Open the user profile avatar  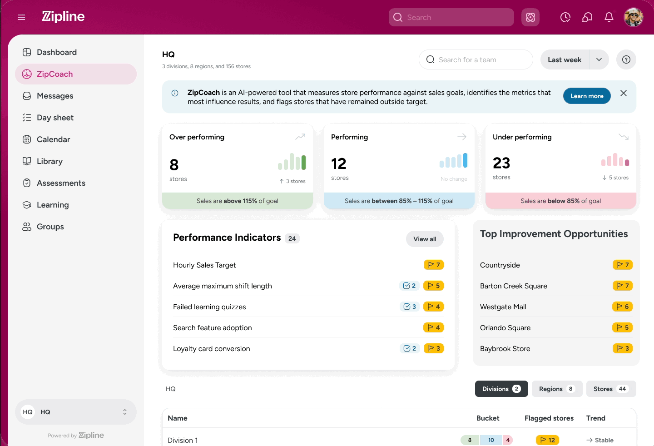point(634,17)
